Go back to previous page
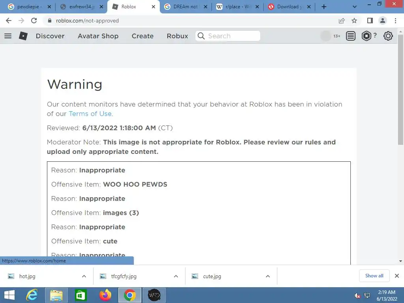 (x=9, y=21)
